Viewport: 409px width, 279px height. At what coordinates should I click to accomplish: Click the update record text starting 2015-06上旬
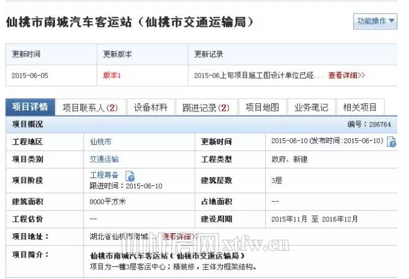click(258, 75)
